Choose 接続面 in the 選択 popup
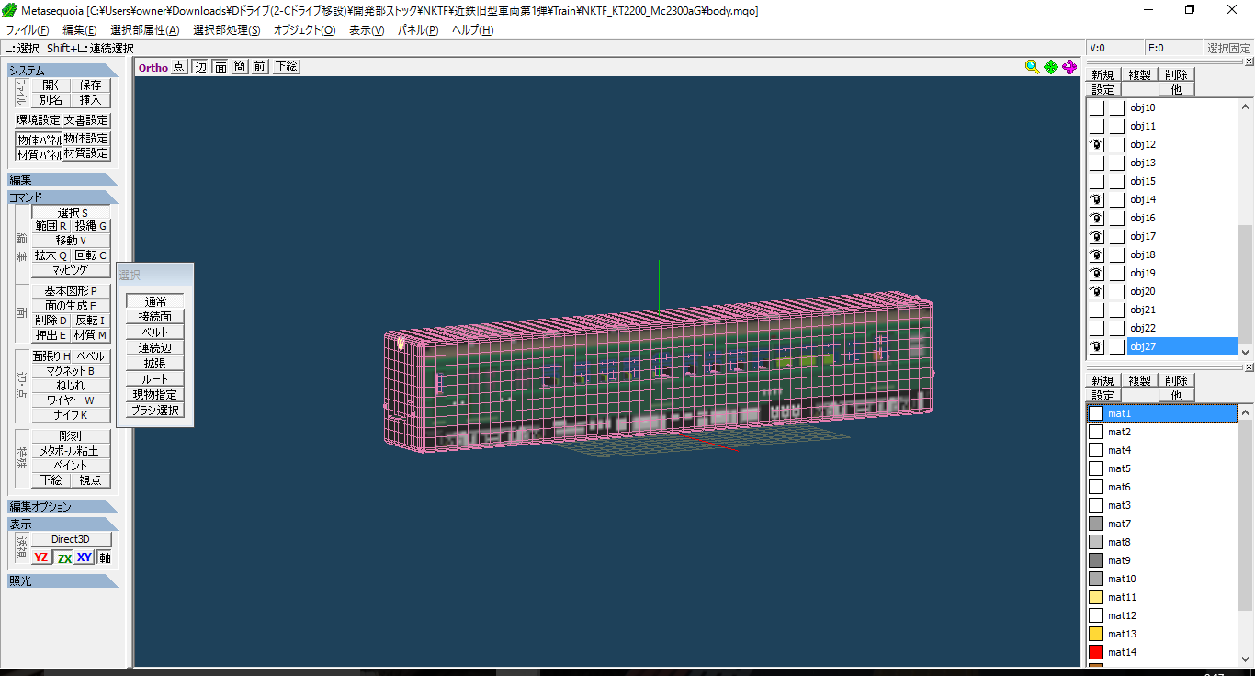The image size is (1255, 676). click(155, 317)
